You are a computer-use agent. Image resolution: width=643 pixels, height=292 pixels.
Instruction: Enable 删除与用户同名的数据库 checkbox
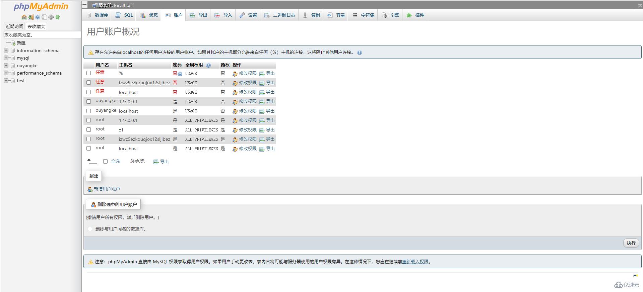click(90, 229)
